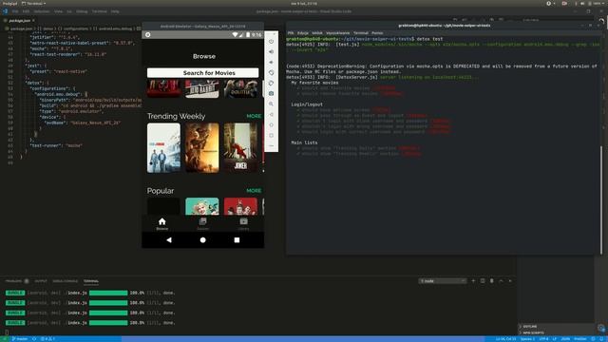This screenshot has height=342, width=608.
Task: Open Terminal menu in terminal window menubar
Action: click(361, 33)
